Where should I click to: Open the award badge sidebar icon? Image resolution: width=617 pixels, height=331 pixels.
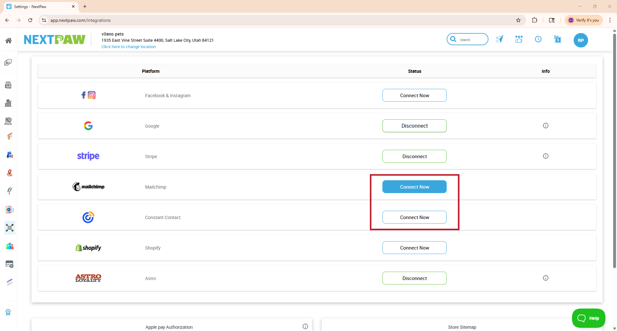(8, 312)
